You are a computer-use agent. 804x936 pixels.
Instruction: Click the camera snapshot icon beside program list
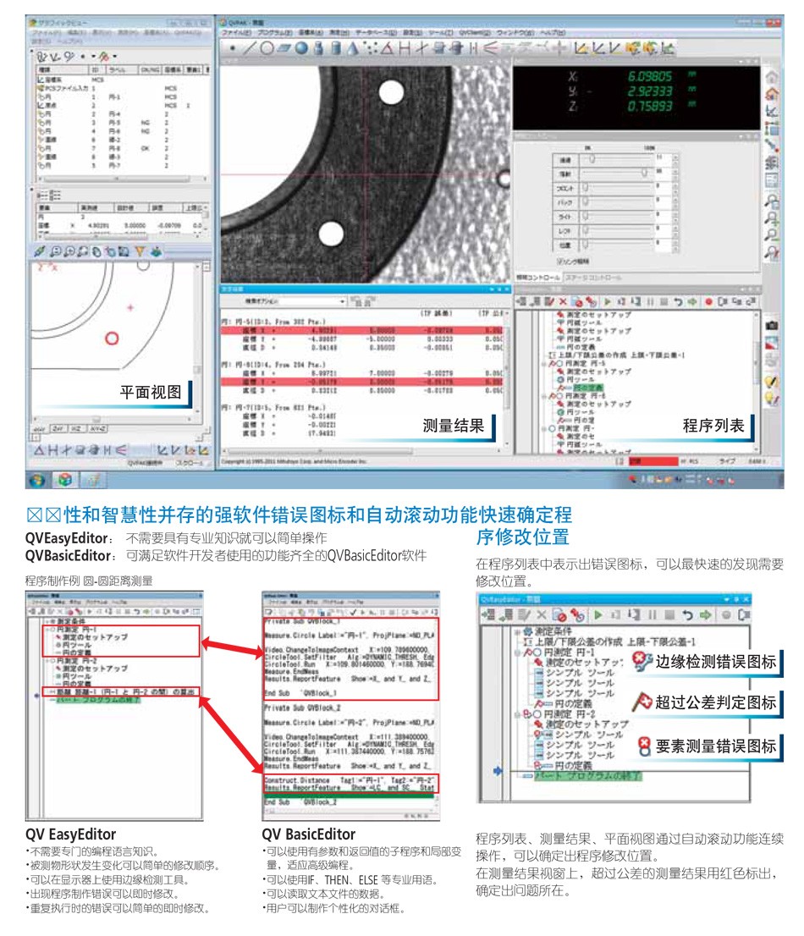pos(772,325)
